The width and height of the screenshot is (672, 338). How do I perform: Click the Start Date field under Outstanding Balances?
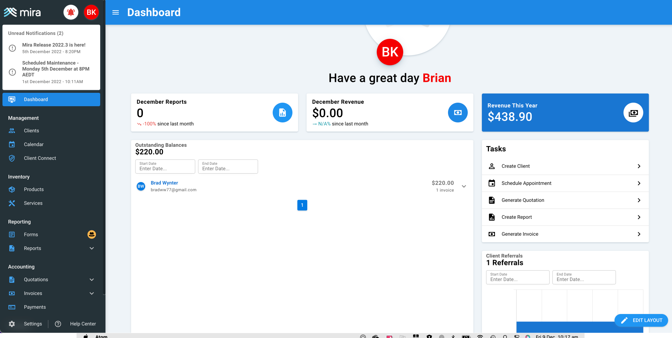coord(165,168)
